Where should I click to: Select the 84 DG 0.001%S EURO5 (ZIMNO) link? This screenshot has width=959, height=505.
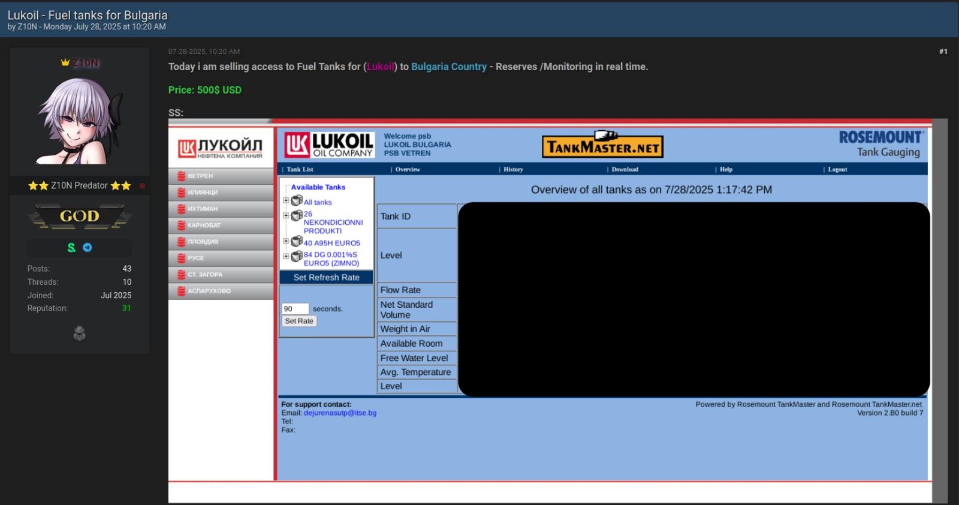pyautogui.click(x=331, y=259)
